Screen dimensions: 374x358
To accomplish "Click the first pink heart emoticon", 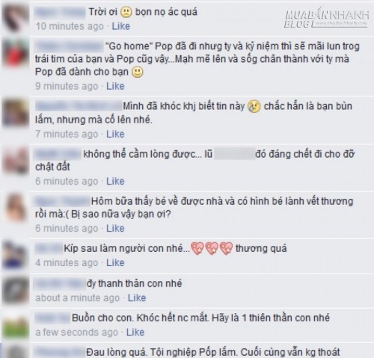I will (x=197, y=249).
